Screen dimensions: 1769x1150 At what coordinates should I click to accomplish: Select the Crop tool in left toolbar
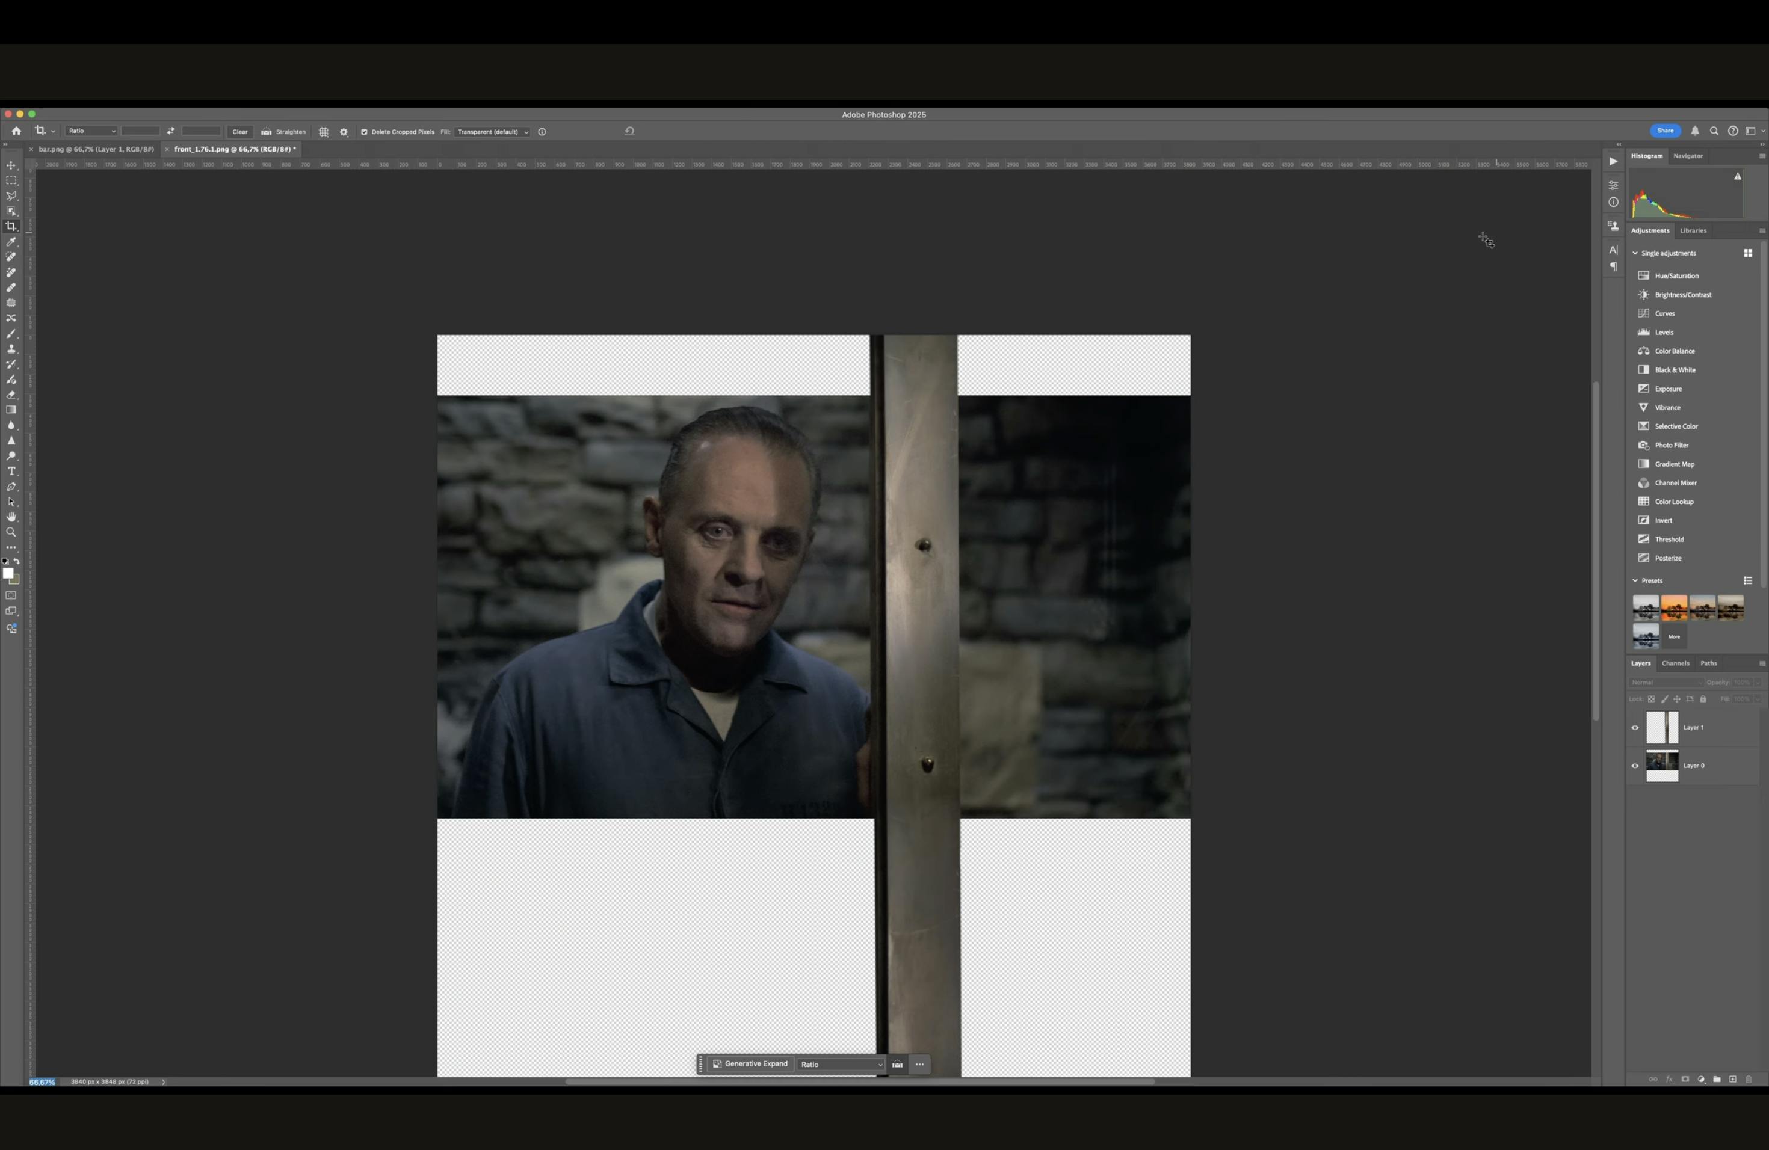[11, 227]
